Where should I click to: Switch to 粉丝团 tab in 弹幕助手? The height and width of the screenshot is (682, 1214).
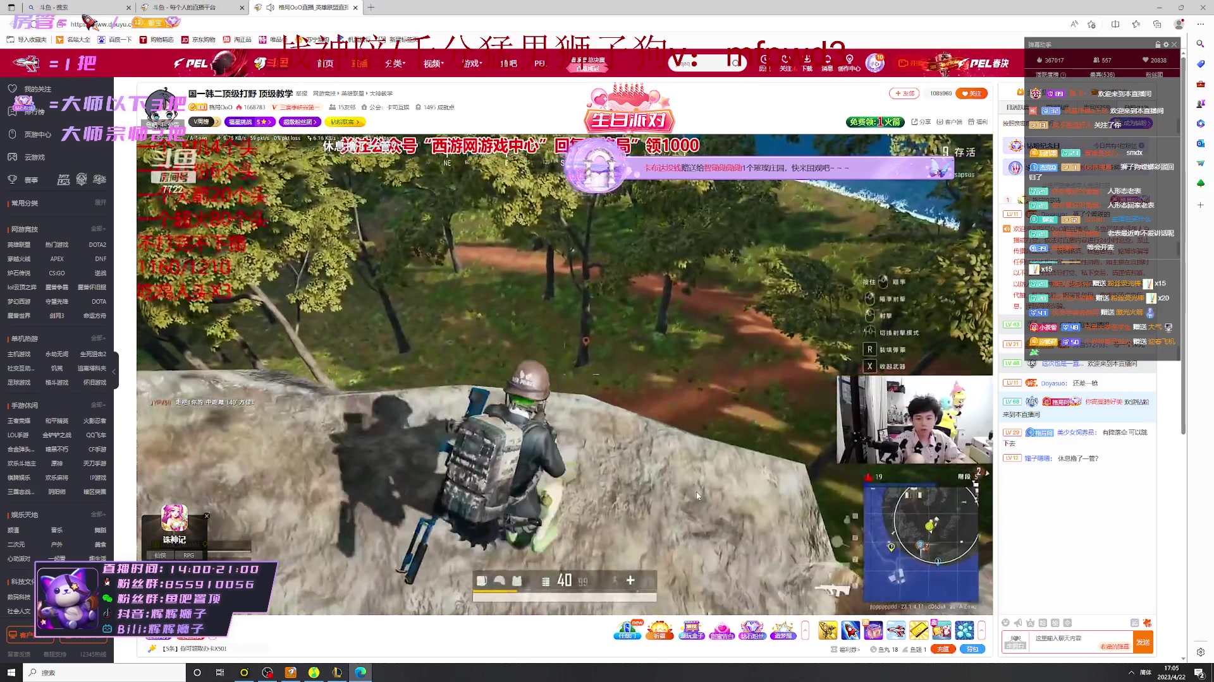point(1154,75)
